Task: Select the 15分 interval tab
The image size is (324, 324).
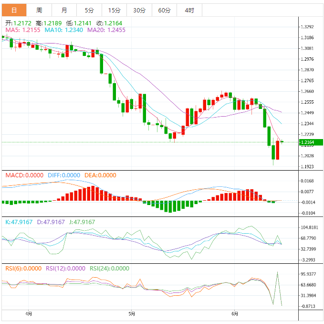Action: tap(114, 10)
